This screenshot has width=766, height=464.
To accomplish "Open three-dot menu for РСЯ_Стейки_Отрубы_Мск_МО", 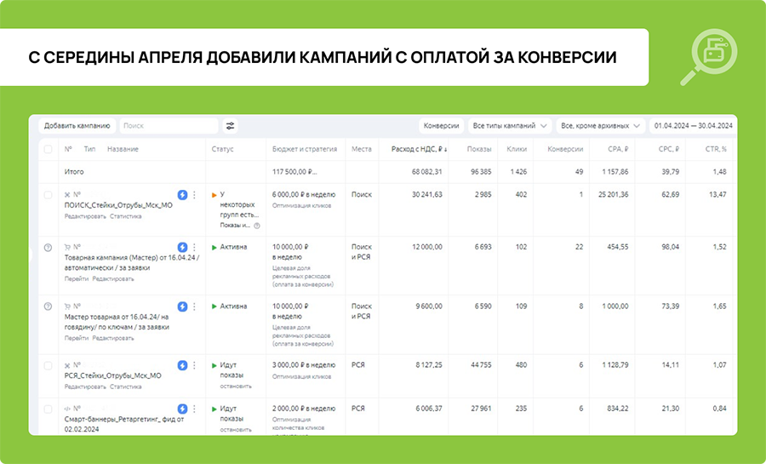I will (x=194, y=365).
